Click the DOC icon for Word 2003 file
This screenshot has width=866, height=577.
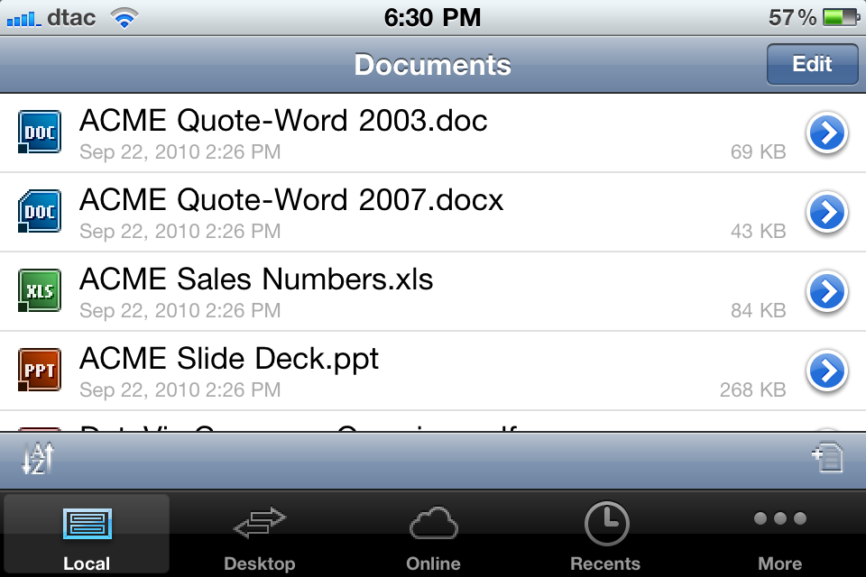click(40, 133)
